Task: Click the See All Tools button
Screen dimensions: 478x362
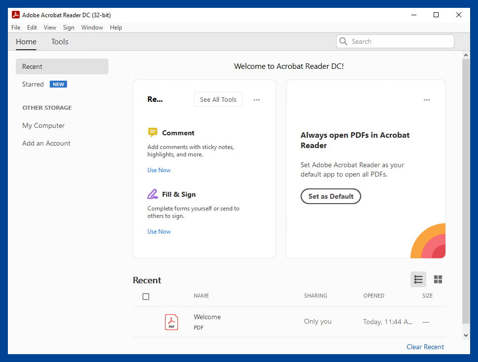Action: [218, 99]
